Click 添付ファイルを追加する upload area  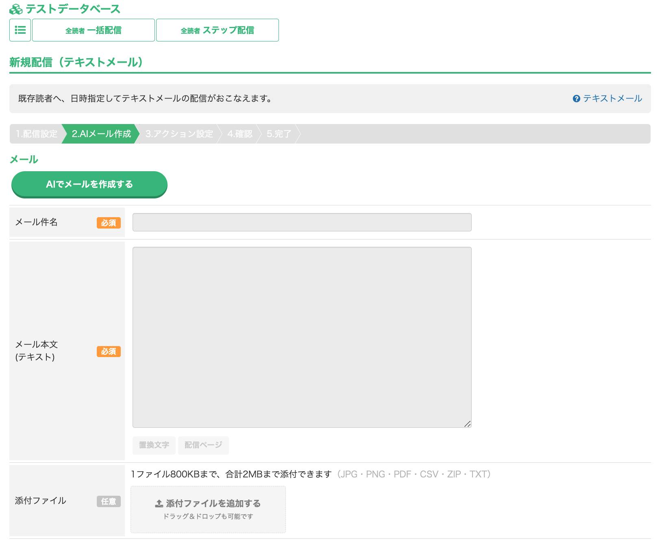pos(208,509)
